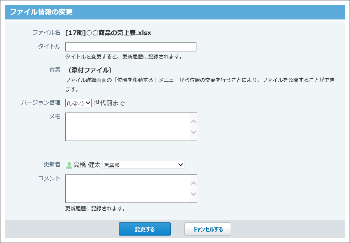The image size is (350, 243).
Task: Click the コメント field label
Action: pos(49,178)
